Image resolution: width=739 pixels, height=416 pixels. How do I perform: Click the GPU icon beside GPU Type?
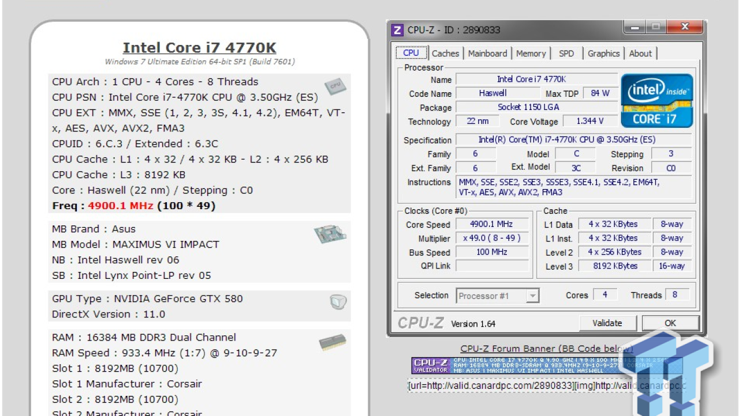pos(337,302)
